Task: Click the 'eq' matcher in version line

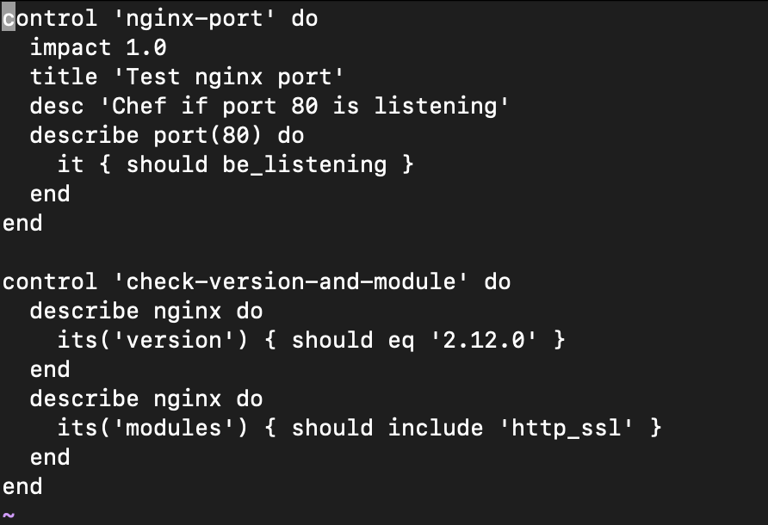Action: [400, 340]
